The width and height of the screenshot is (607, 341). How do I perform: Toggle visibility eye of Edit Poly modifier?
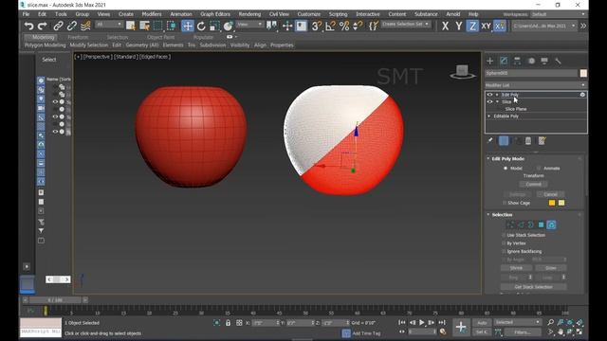[x=489, y=95]
